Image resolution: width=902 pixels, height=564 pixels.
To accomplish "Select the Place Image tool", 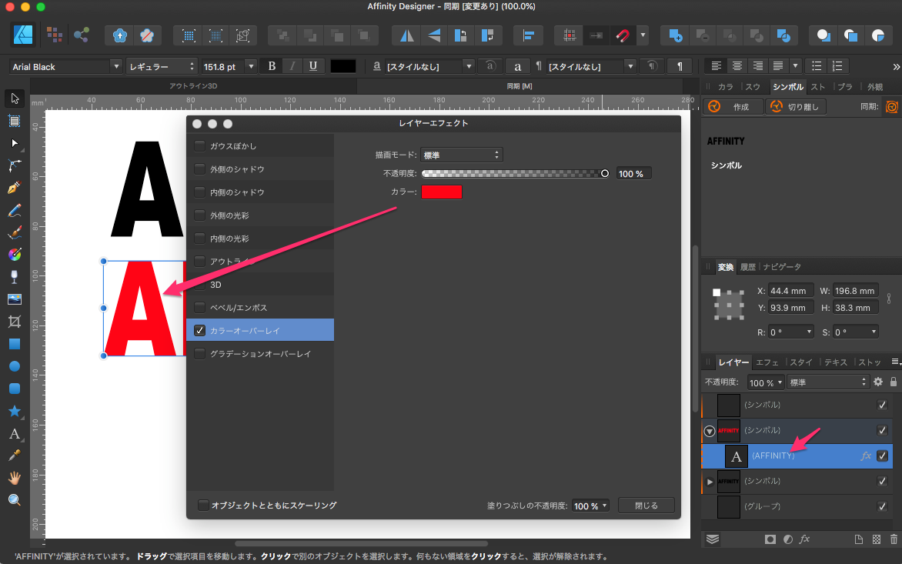I will (15, 299).
